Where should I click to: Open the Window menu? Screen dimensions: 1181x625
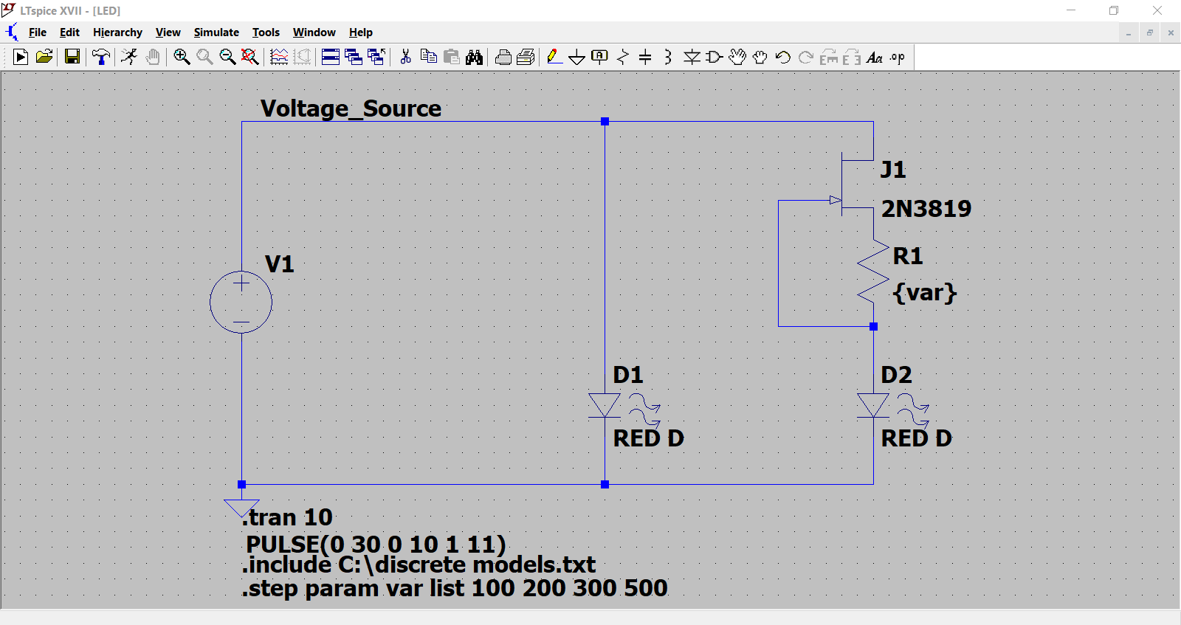coord(314,32)
